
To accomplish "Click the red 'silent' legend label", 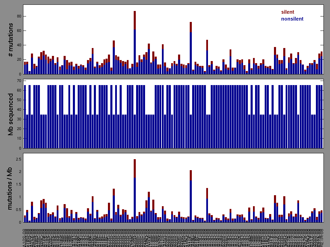I will tap(287, 12).
